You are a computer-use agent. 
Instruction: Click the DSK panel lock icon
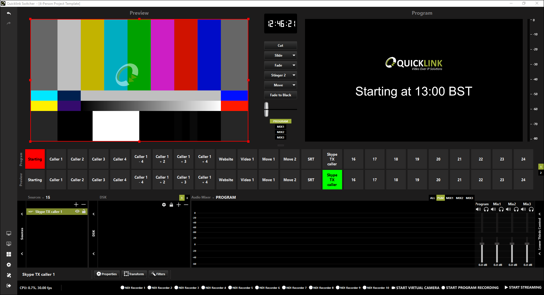pos(171,205)
